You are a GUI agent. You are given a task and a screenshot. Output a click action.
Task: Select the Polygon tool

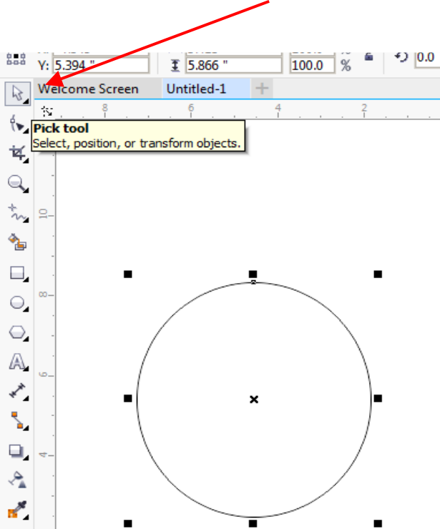point(18,332)
